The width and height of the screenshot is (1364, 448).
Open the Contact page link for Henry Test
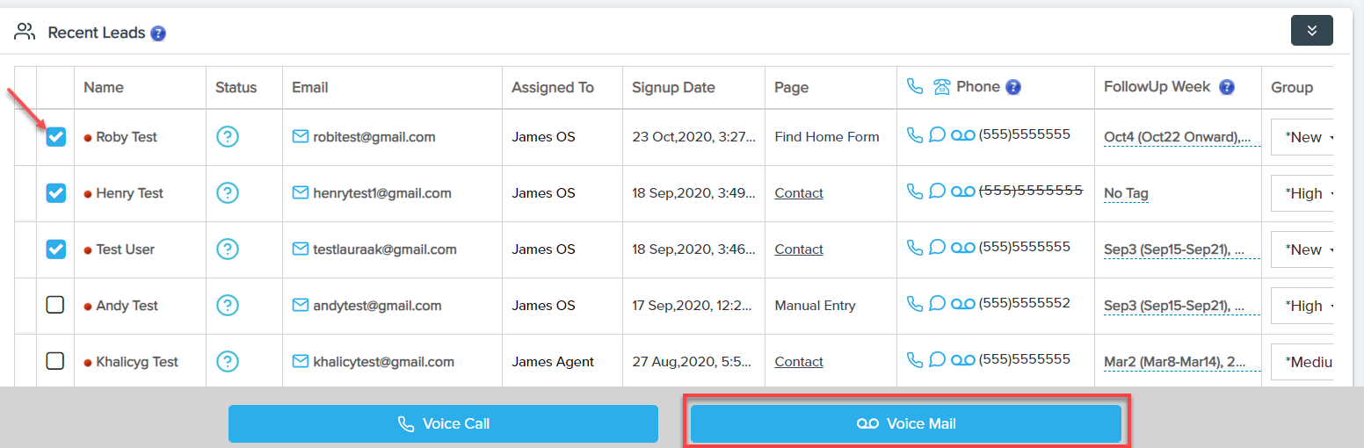click(799, 193)
